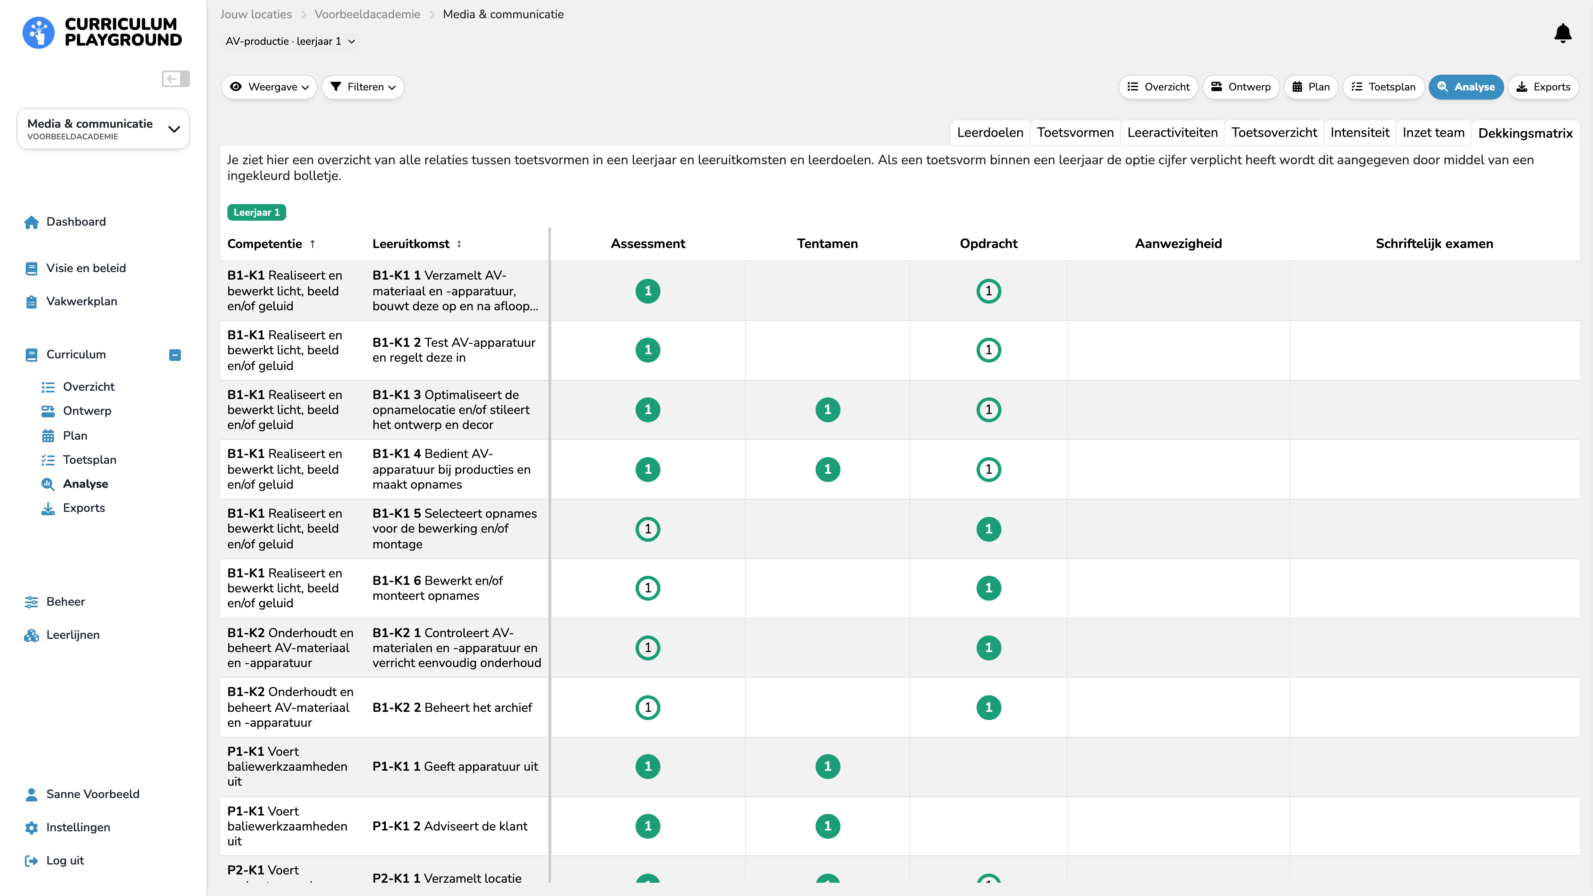The height and width of the screenshot is (896, 1593).
Task: Click the Analyse chart icon in sidebar
Action: click(48, 484)
